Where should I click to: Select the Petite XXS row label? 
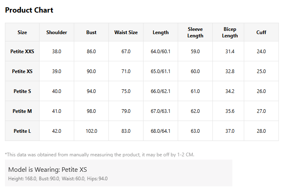click(22, 52)
